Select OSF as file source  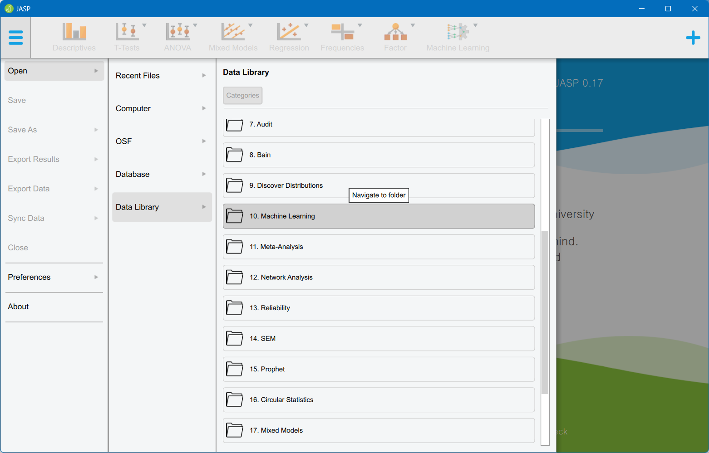[162, 141]
